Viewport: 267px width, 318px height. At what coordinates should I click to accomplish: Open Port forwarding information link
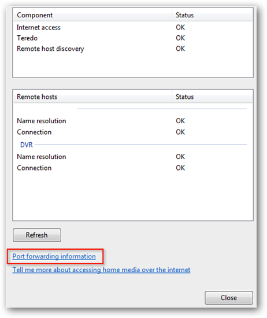(x=54, y=256)
